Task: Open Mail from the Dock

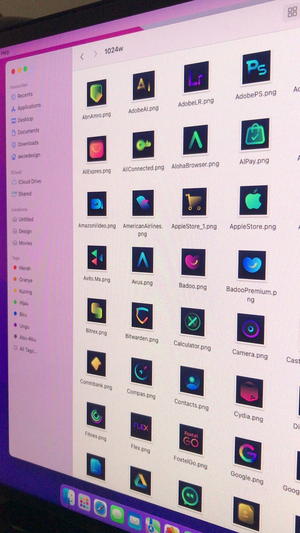Action: click(134, 521)
